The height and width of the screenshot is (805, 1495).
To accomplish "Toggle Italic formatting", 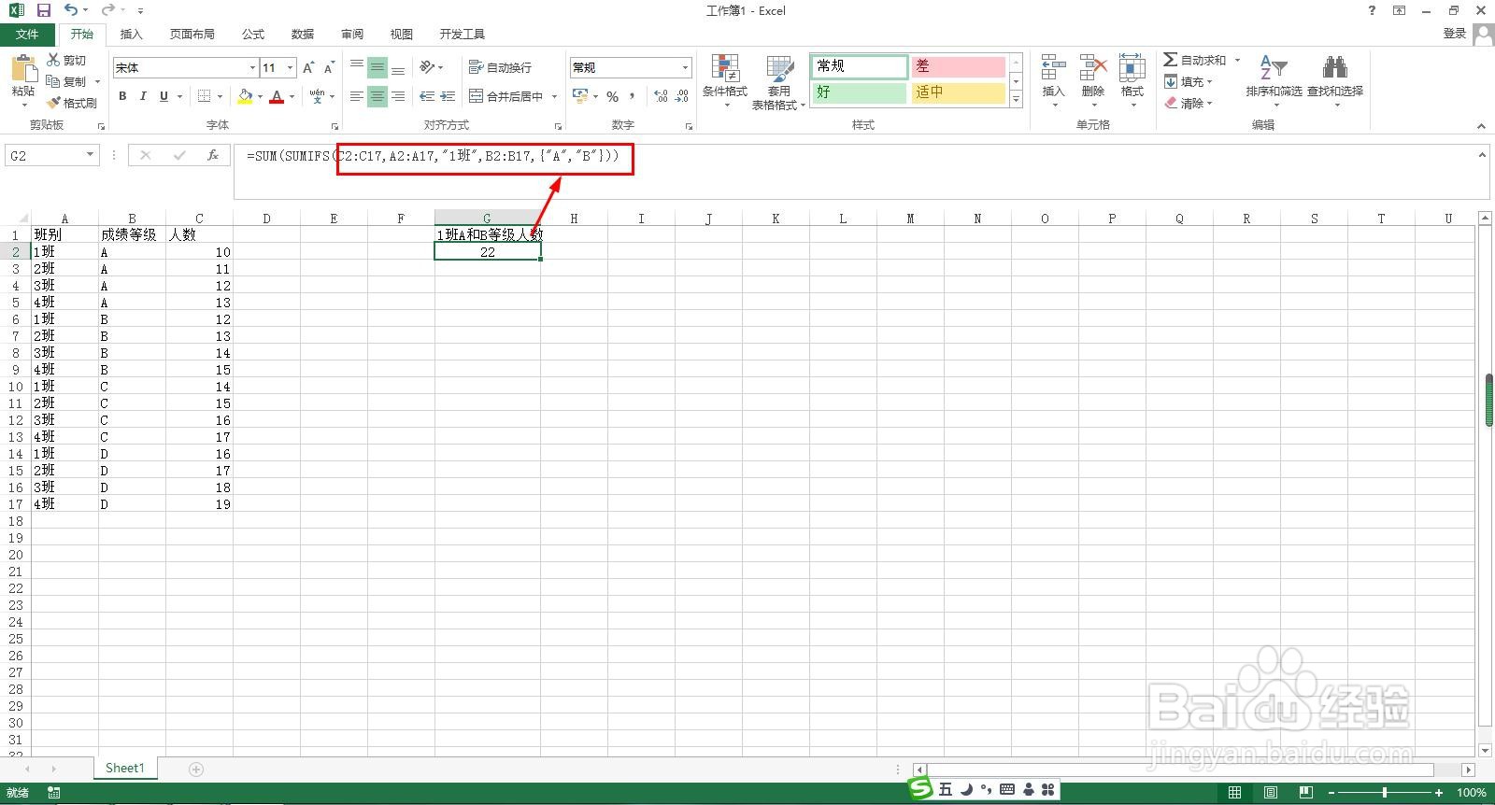I will [143, 96].
